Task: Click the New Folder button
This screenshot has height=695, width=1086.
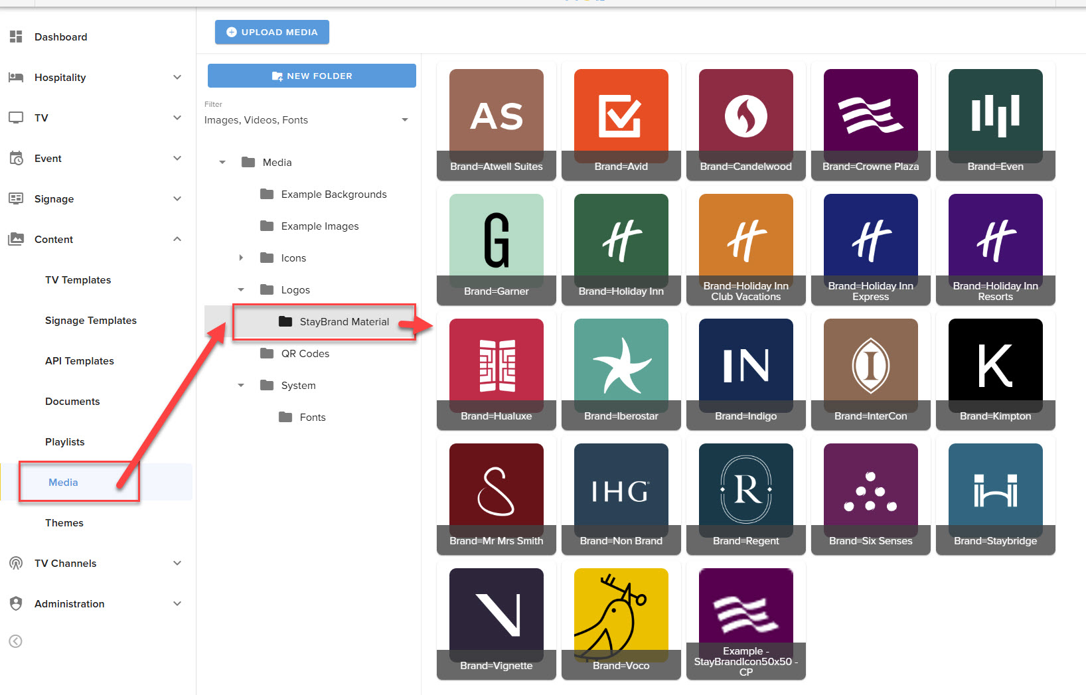Action: pyautogui.click(x=312, y=76)
